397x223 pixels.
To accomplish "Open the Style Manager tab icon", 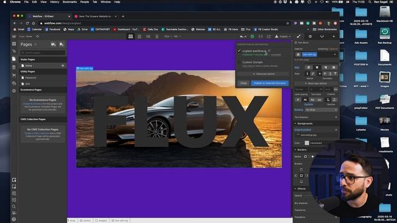I will pyautogui.click(x=322, y=37).
